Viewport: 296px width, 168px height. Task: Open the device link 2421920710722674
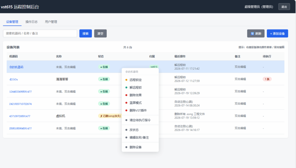[21, 104]
